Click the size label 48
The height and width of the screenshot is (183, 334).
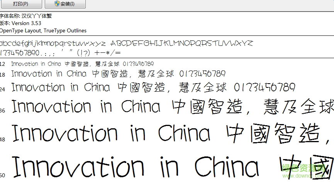[x=2, y=139]
